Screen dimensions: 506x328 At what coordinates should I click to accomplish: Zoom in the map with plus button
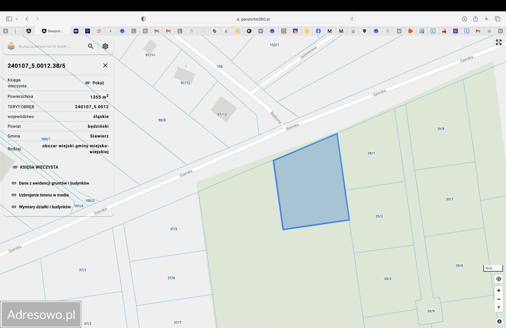(498, 290)
